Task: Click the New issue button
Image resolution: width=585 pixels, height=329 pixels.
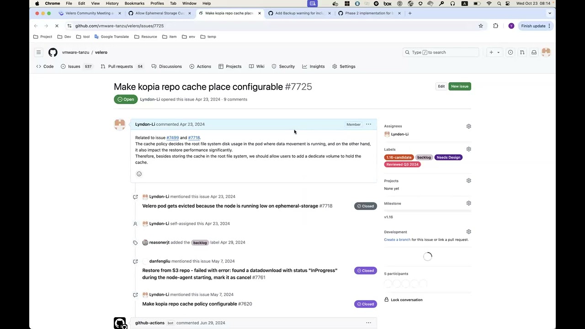Action: coord(460,86)
